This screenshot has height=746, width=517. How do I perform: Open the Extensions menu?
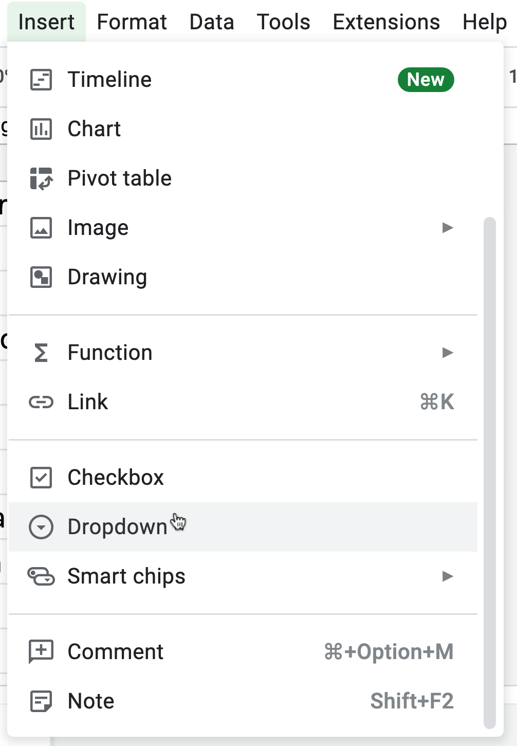pyautogui.click(x=386, y=22)
